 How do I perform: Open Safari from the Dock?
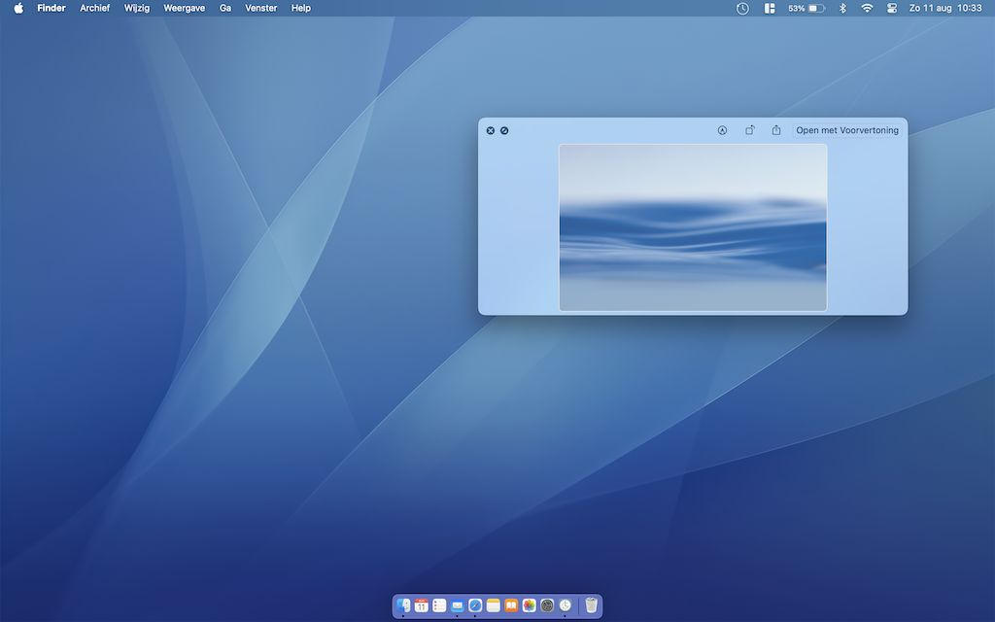[475, 605]
